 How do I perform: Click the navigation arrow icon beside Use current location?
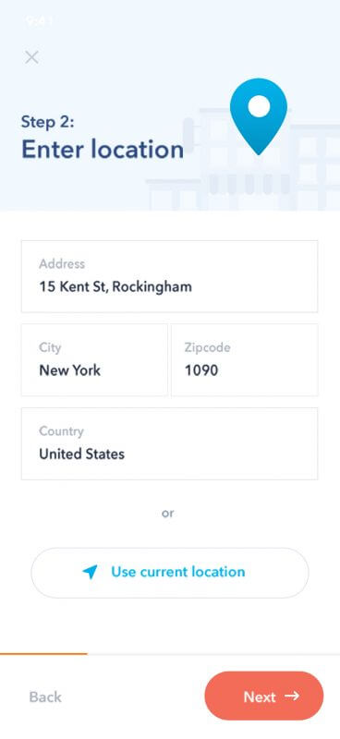(x=90, y=572)
